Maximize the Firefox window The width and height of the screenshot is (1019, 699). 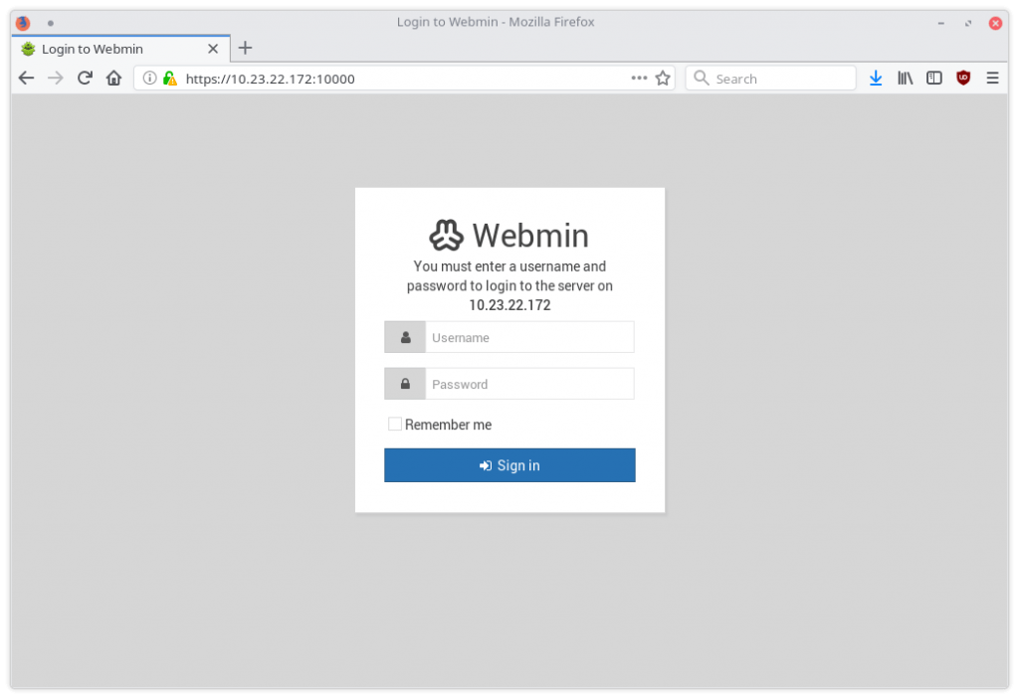[x=967, y=23]
